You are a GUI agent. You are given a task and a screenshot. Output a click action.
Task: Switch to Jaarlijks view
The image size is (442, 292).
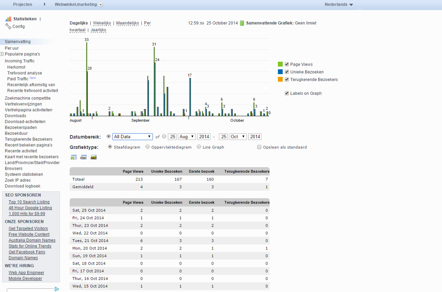(x=98, y=30)
